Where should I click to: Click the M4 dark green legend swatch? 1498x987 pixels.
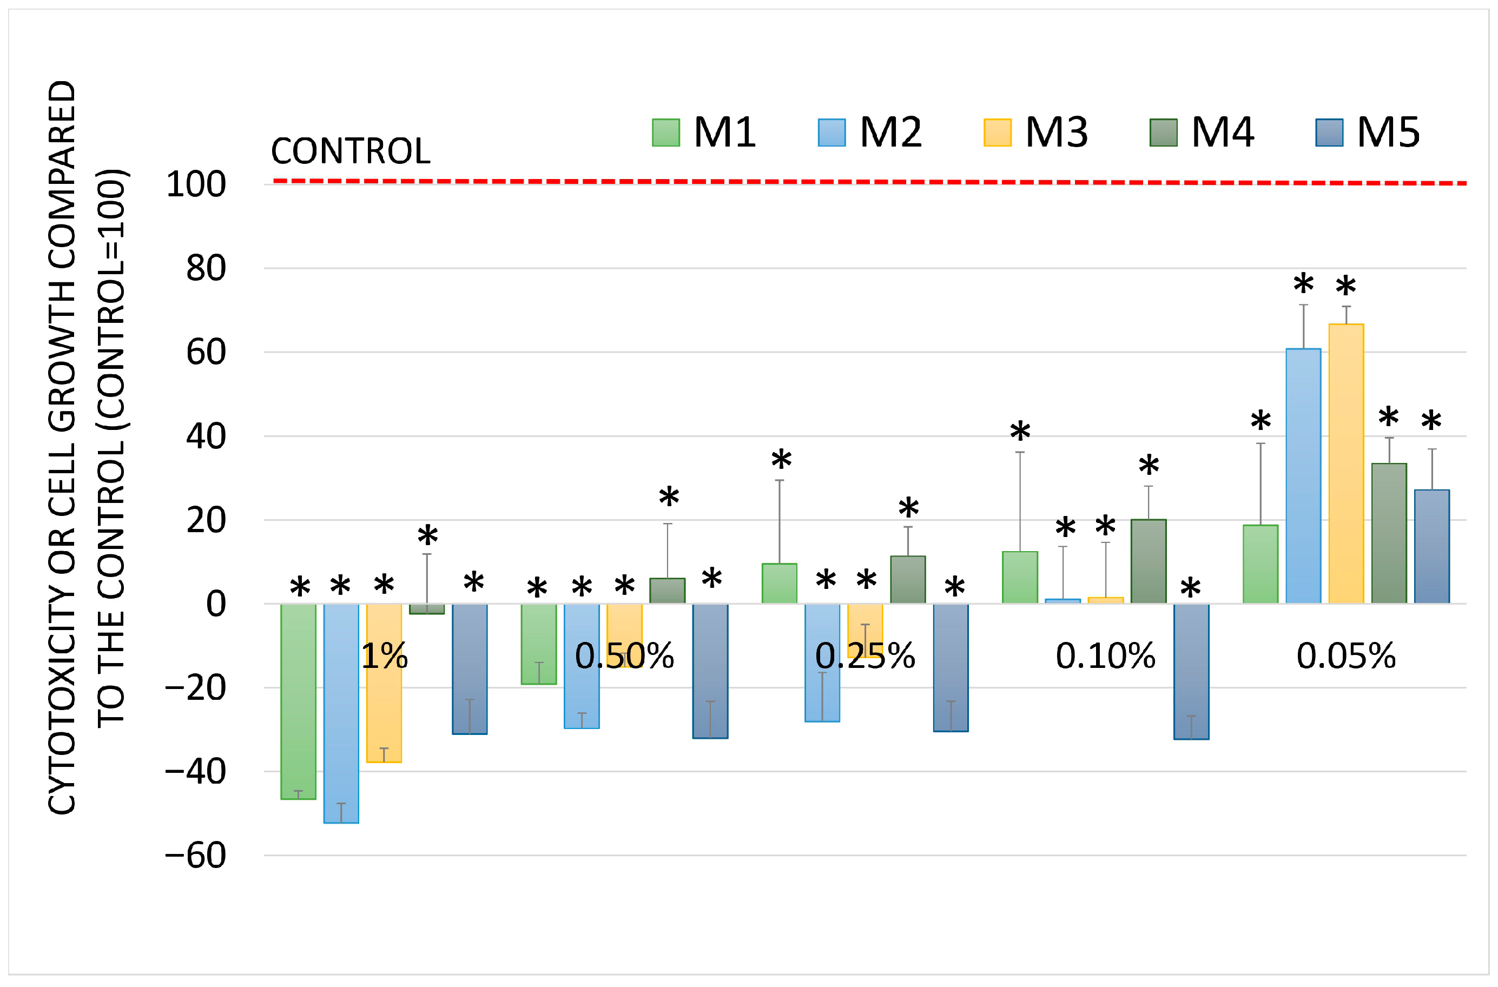(x=1163, y=133)
